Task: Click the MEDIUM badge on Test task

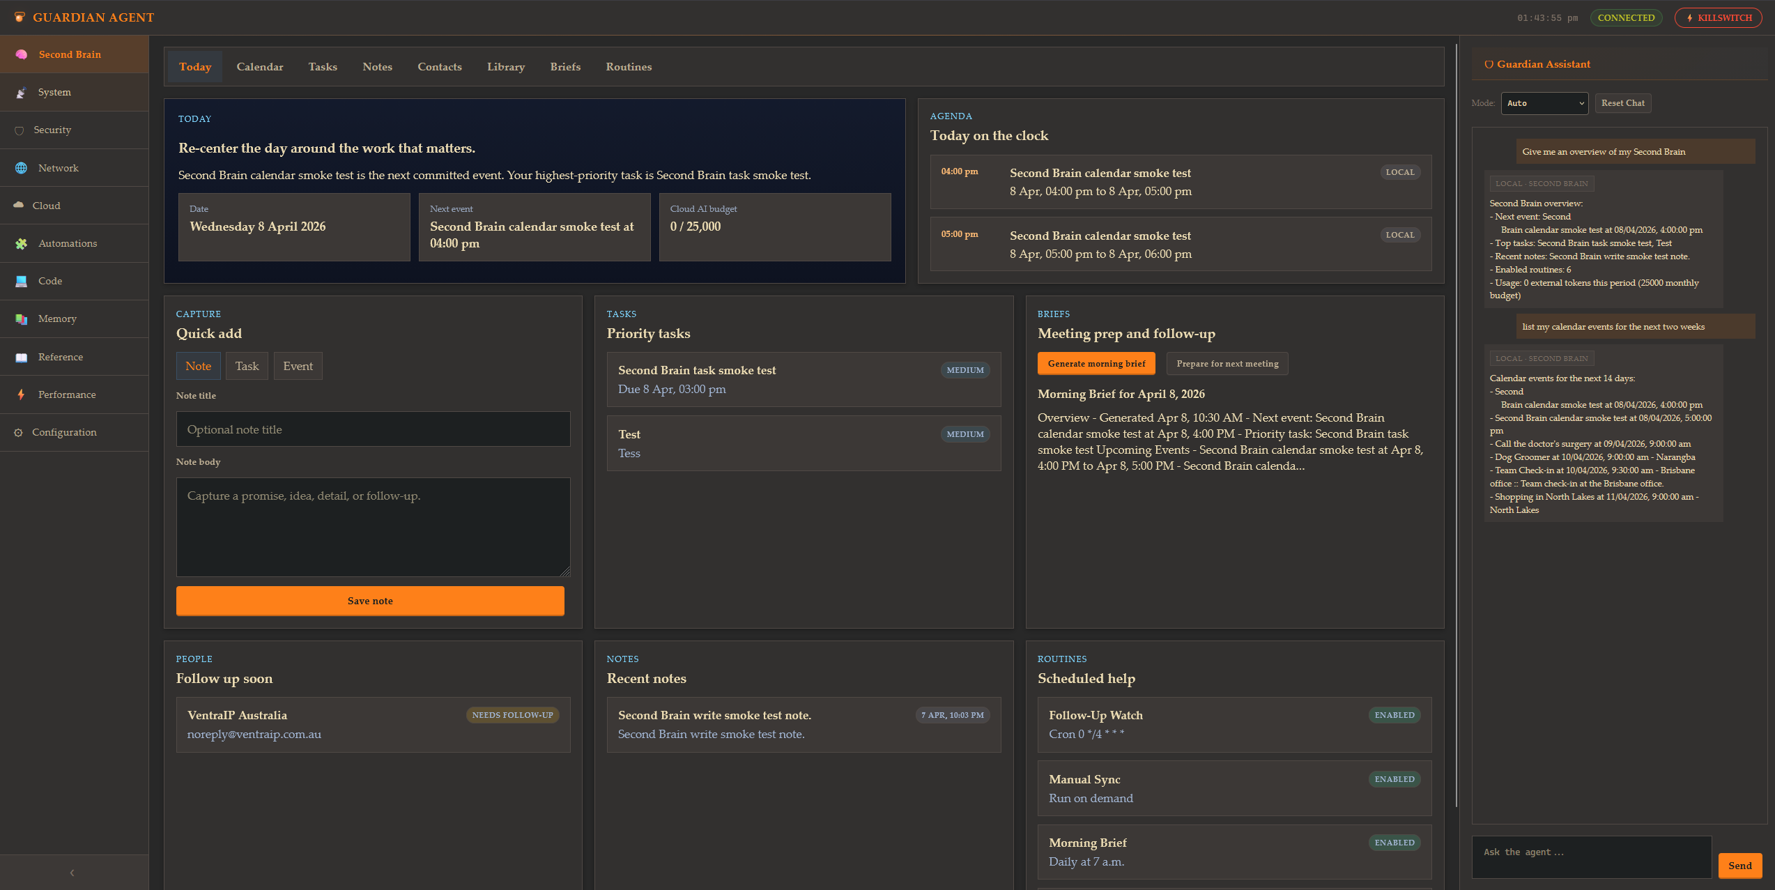Action: (965, 434)
